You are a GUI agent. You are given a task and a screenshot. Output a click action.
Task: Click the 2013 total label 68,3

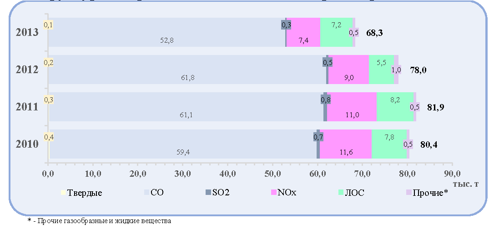pyautogui.click(x=375, y=33)
